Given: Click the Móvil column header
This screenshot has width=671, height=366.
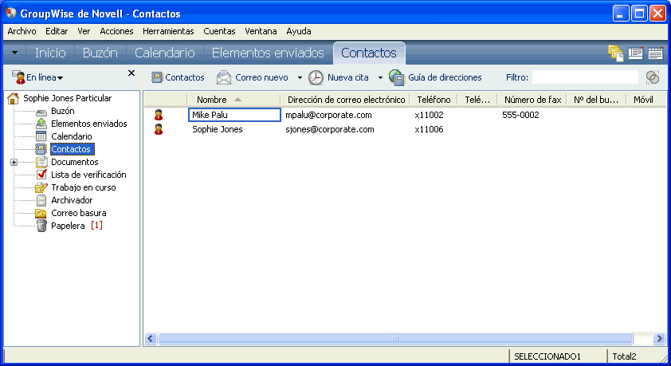Looking at the screenshot, I should 645,100.
